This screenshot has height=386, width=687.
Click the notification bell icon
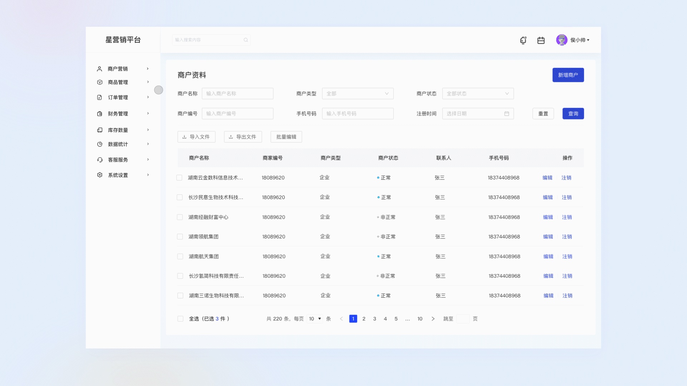pyautogui.click(x=523, y=40)
